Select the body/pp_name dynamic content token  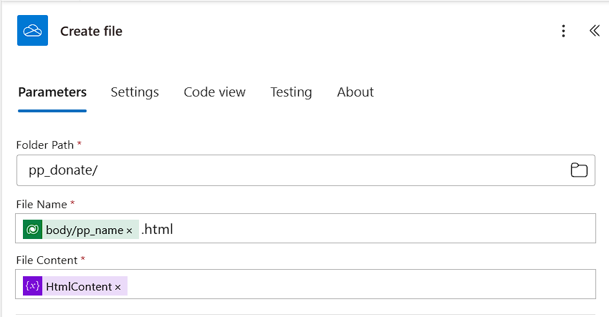coord(84,230)
